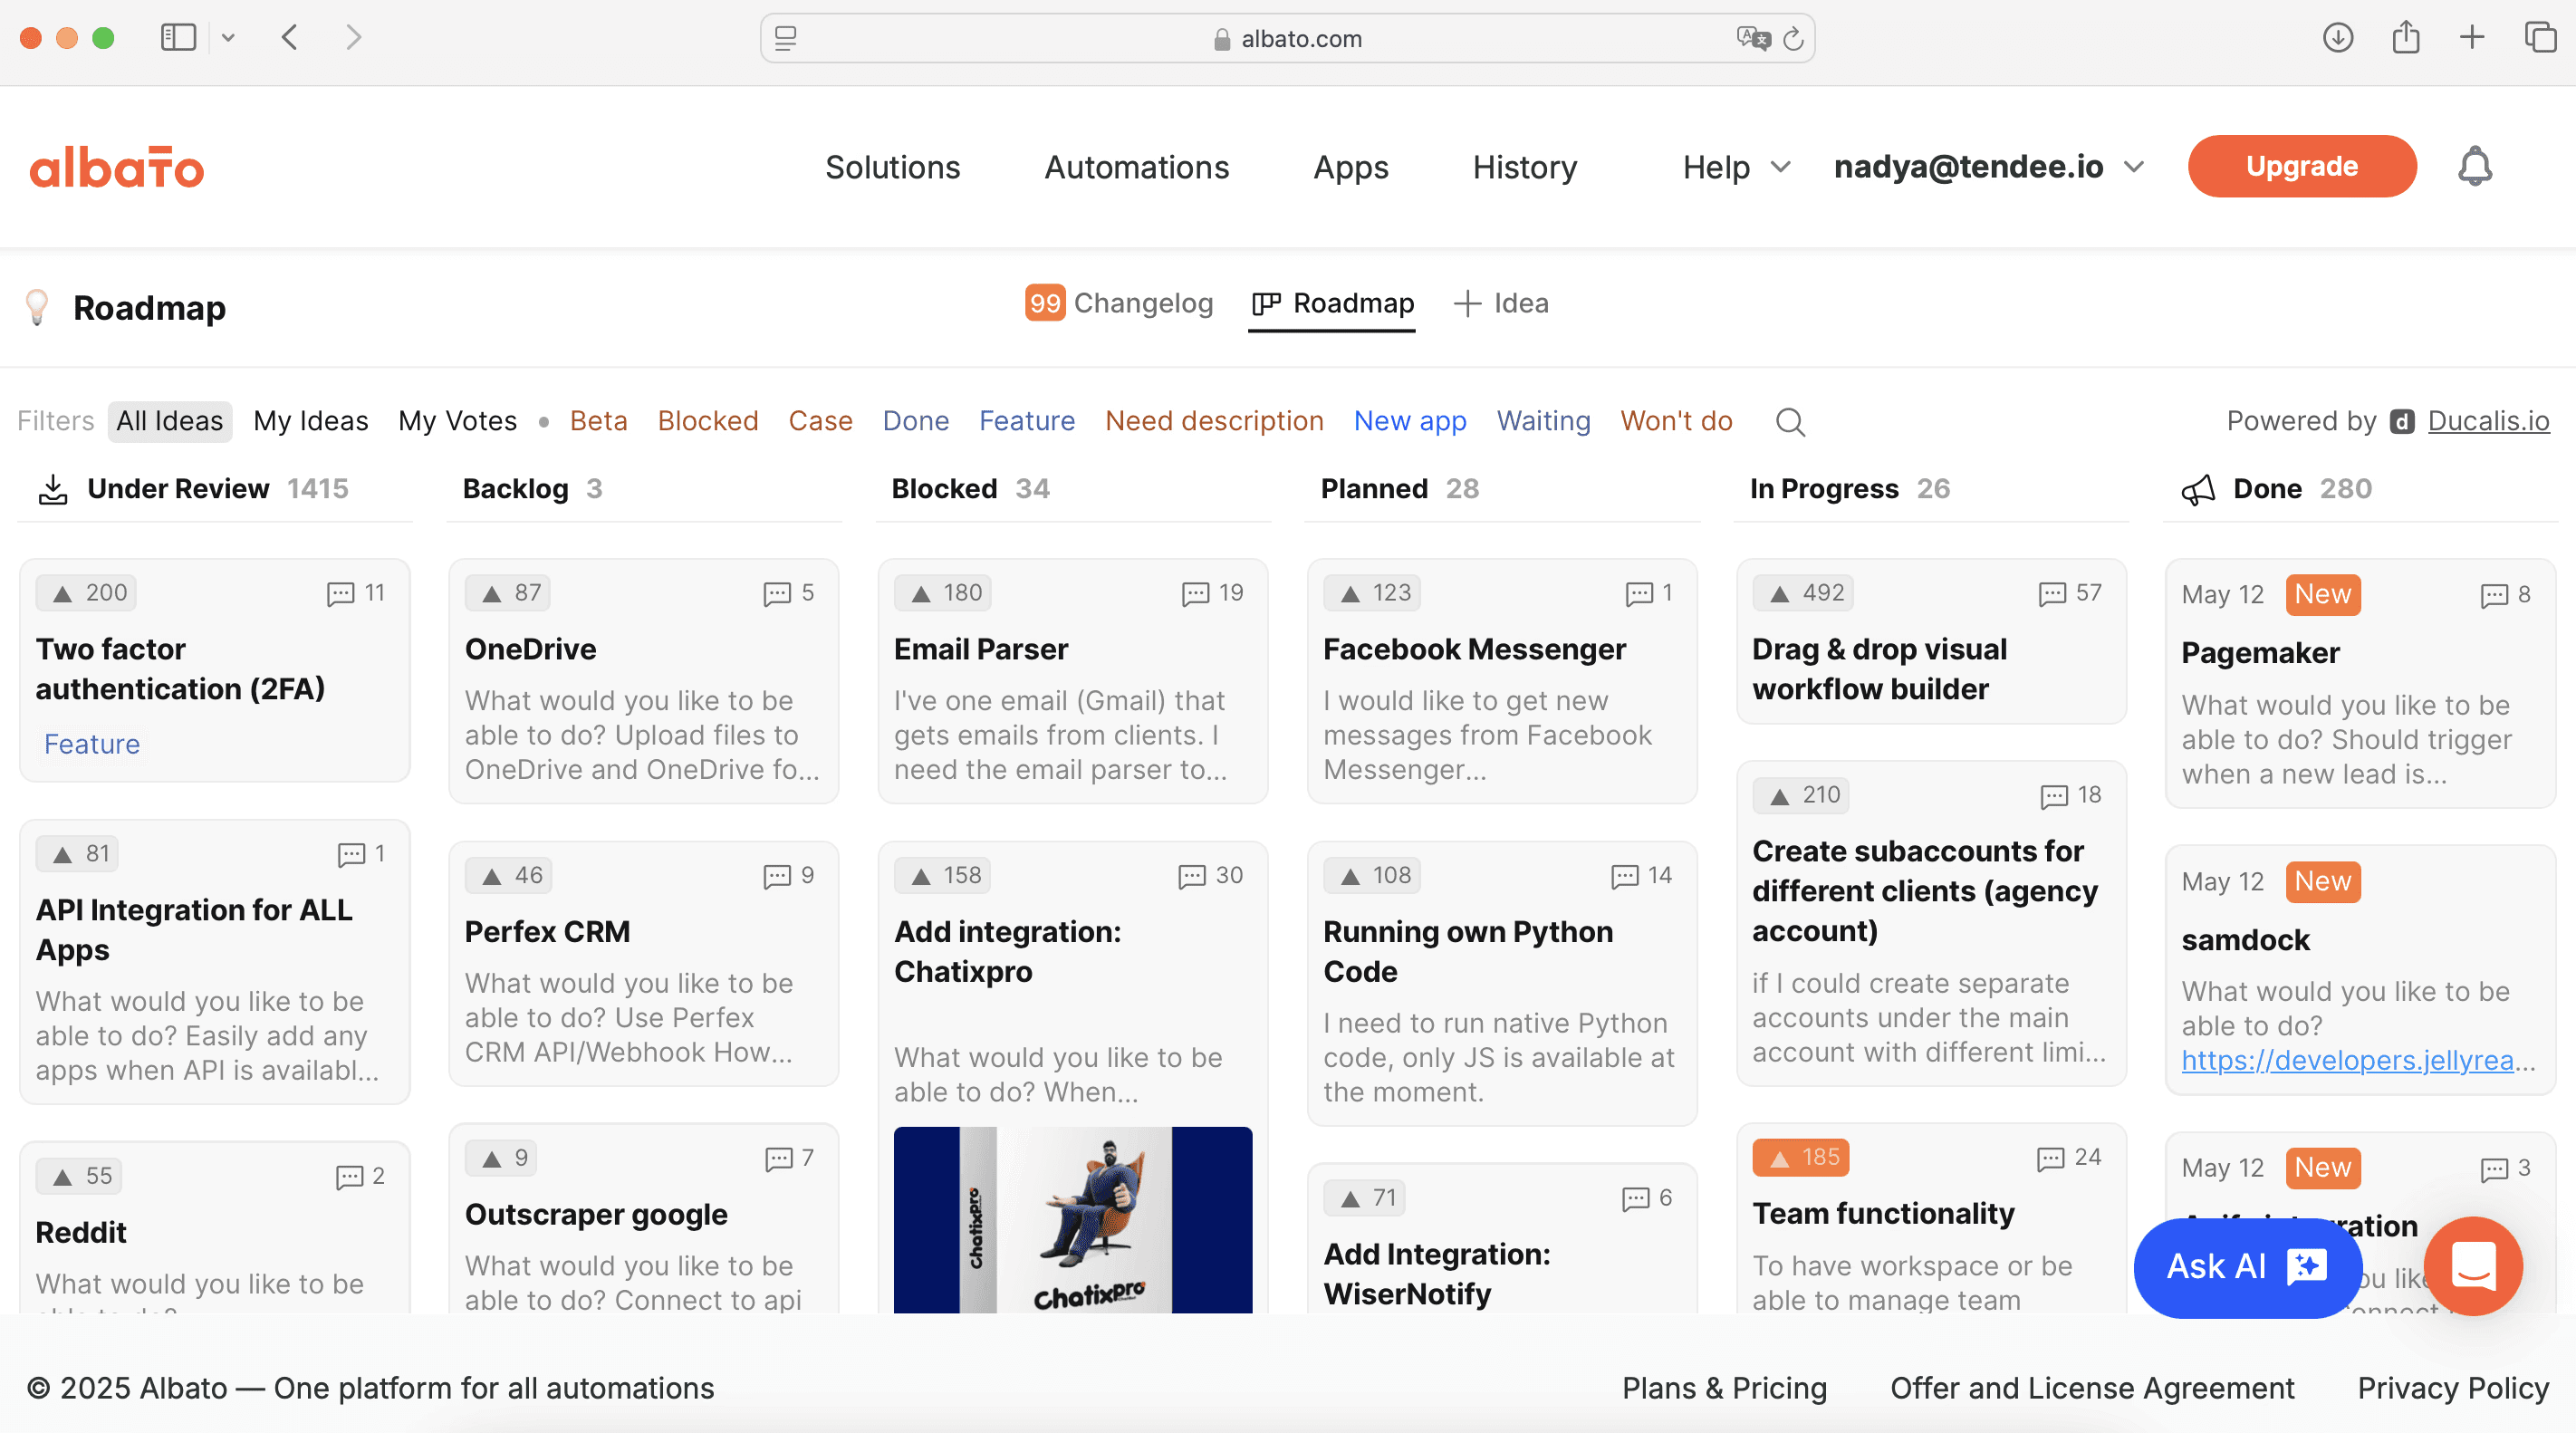2576x1433 pixels.
Task: Go to Apps page
Action: coord(1351,167)
